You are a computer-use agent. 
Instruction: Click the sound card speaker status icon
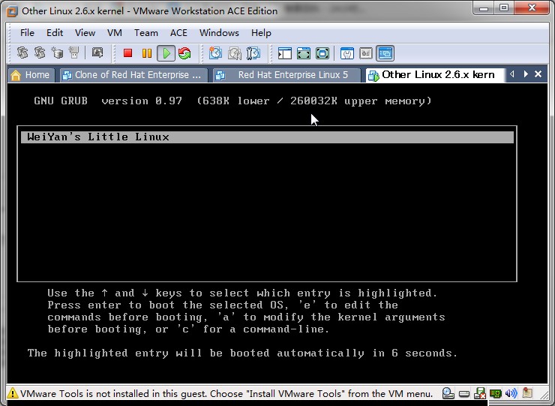511,393
